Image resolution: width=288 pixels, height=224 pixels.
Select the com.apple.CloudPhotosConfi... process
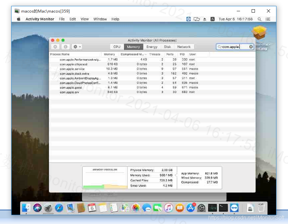[x=152, y=83]
